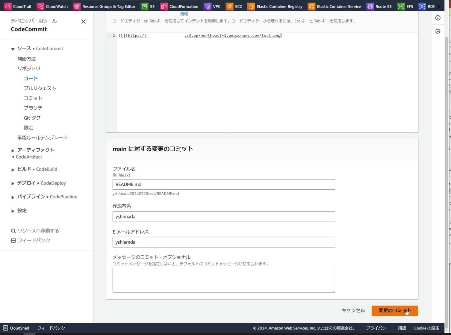Go to コミット in the sidebar
This screenshot has width=451, height=335.
[x=33, y=98]
